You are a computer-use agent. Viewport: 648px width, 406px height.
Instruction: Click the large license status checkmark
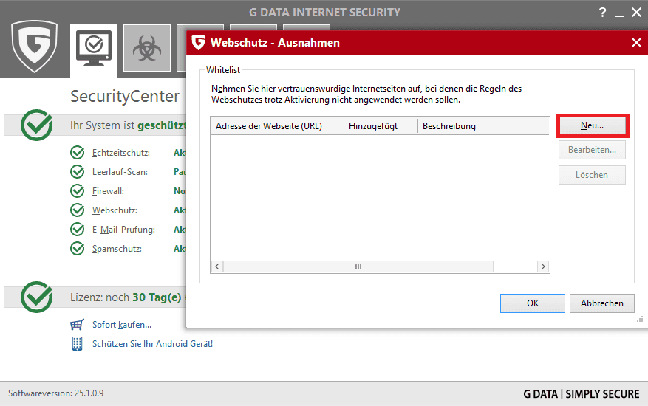point(36,297)
